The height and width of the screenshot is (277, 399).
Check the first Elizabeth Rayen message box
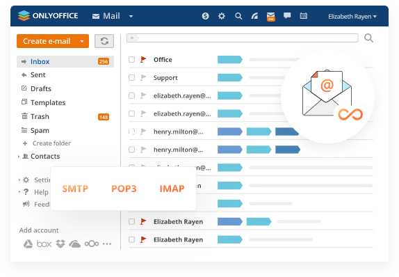click(x=131, y=222)
